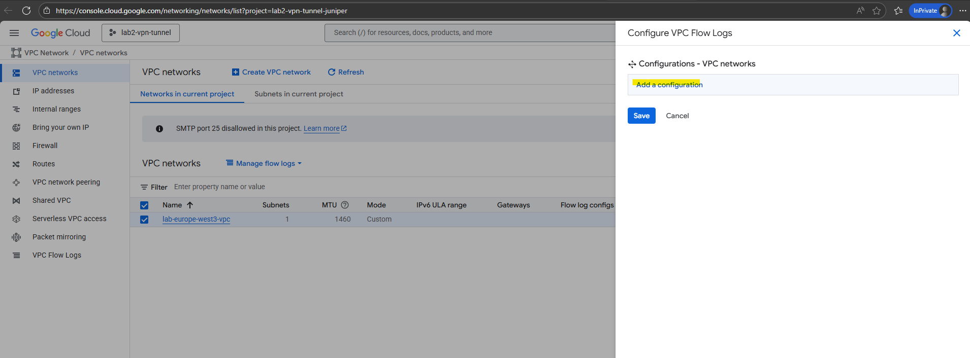The height and width of the screenshot is (358, 970).
Task: Click the InPrivate profile button
Action: tap(930, 11)
